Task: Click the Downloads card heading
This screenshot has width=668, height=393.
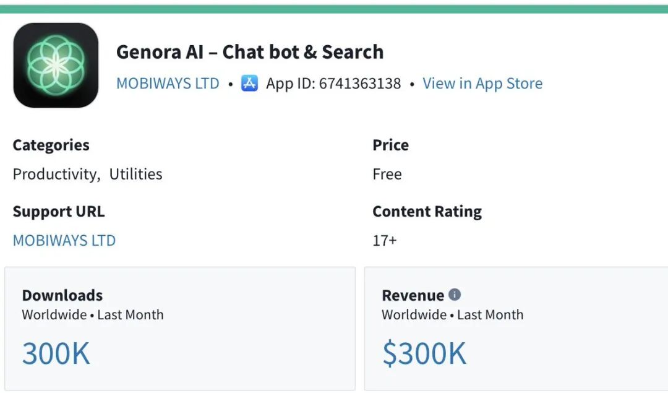Action: coord(62,295)
